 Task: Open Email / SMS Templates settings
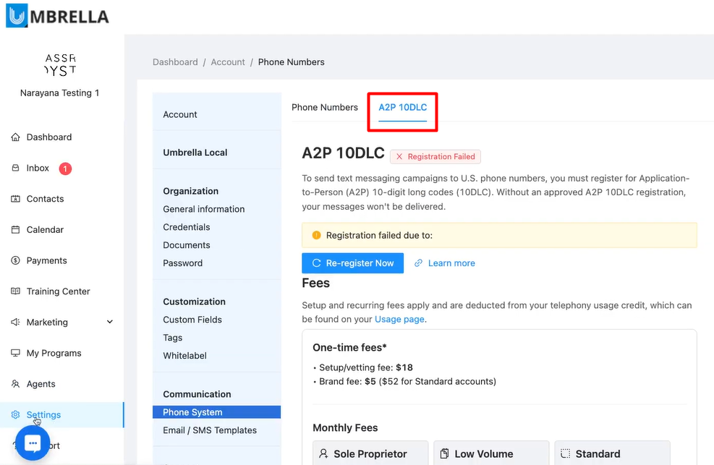[210, 430]
